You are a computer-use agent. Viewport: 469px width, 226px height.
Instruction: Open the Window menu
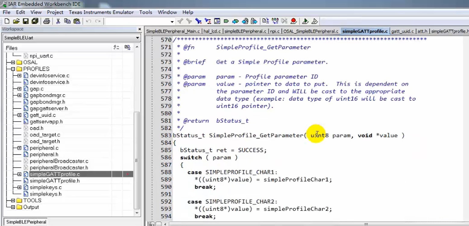point(167,12)
